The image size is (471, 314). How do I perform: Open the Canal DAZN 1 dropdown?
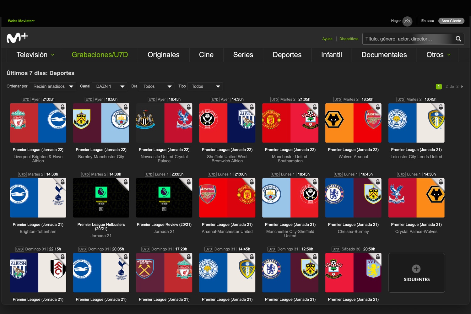pos(110,86)
